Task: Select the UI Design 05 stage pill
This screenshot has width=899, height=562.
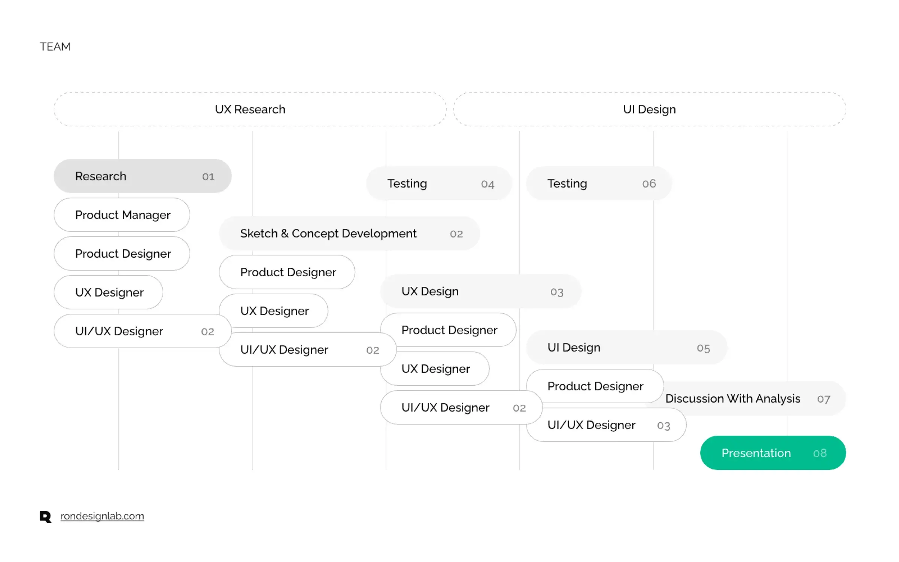Action: 627,347
